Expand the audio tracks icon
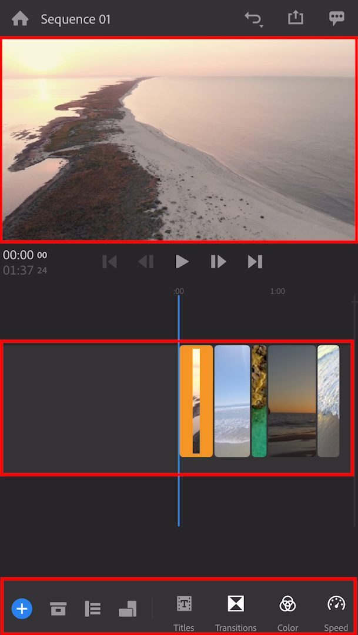The width and height of the screenshot is (358, 635). 92,609
